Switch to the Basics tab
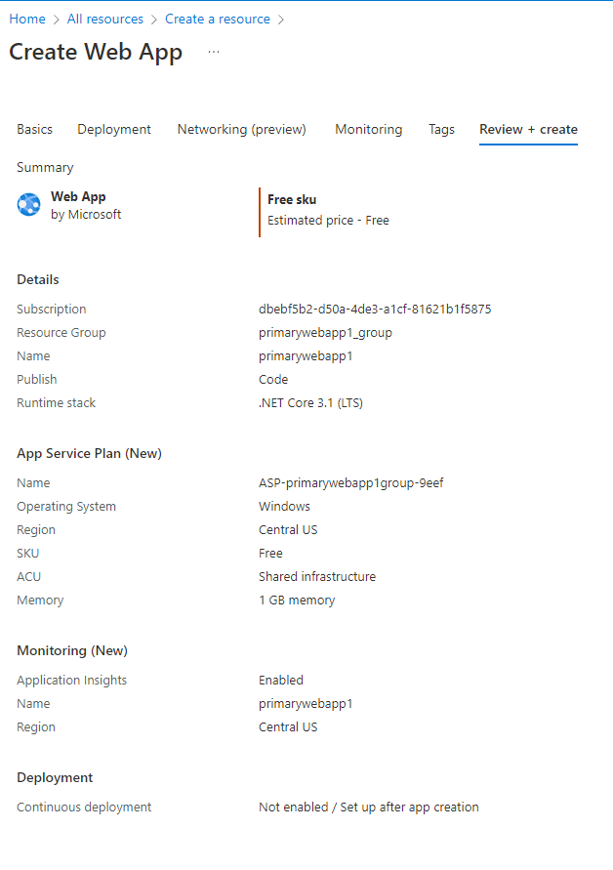Image resolution: width=613 pixels, height=870 pixels. 34,129
